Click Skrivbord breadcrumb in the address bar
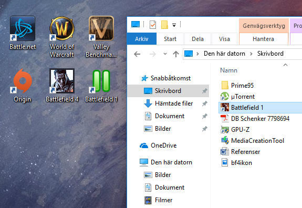Screen dimensions: 302x208 [270, 54]
